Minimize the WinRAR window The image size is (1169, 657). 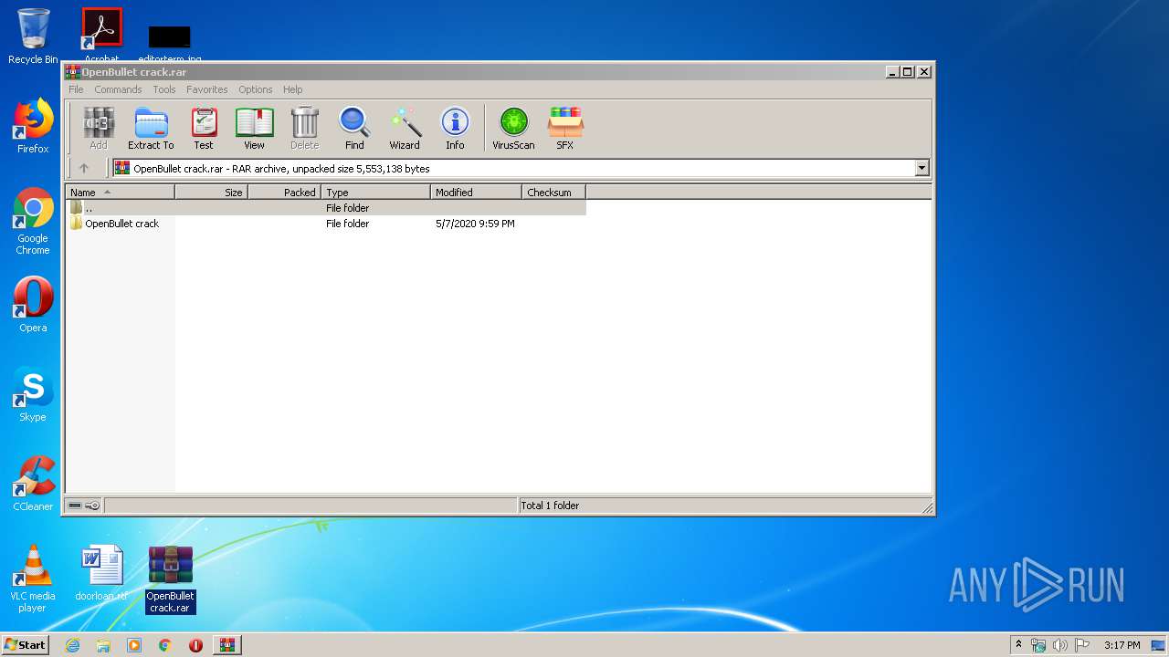pos(891,72)
